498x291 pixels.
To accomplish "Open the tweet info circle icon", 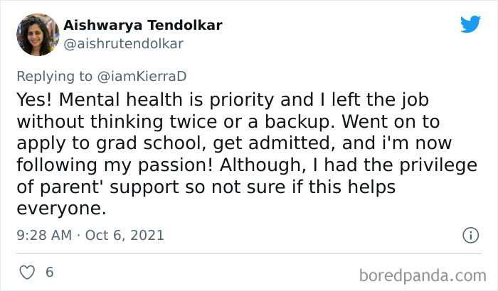I will [470, 235].
